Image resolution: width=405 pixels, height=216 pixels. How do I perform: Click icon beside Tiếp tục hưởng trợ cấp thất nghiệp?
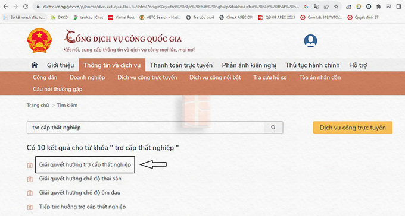[x=30, y=207]
